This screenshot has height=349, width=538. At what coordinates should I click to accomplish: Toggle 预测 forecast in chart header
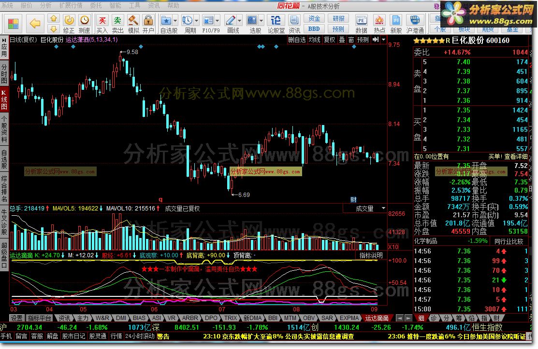pyautogui.click(x=363, y=40)
